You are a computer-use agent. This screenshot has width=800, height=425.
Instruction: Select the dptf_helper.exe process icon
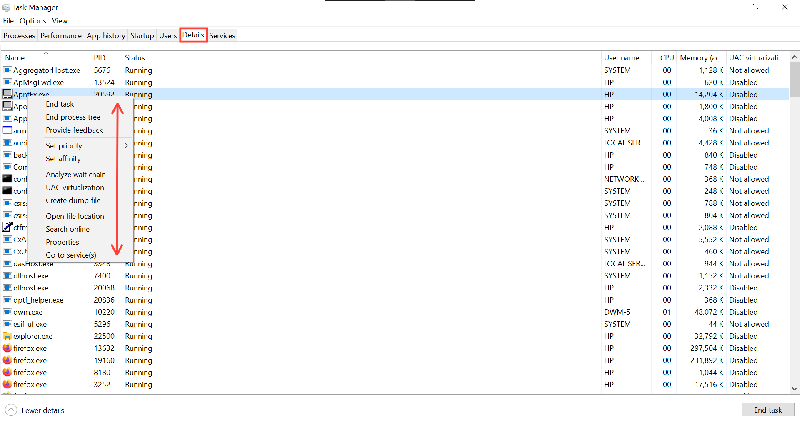(7, 300)
